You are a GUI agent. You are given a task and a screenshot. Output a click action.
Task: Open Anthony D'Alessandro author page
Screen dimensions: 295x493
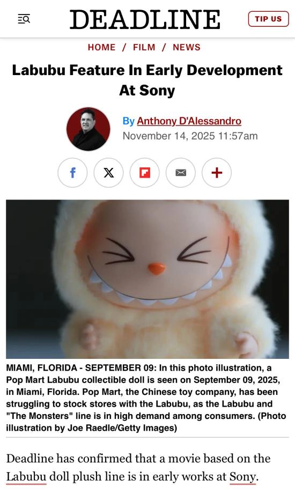tap(189, 121)
